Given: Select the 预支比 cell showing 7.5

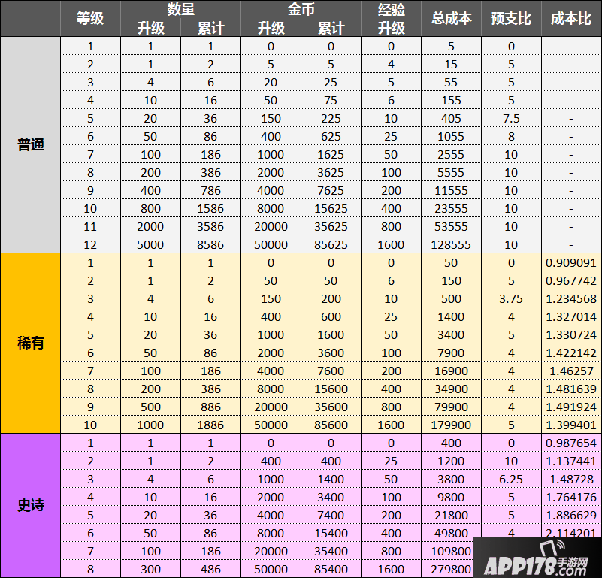Looking at the screenshot, I should click(x=511, y=118).
